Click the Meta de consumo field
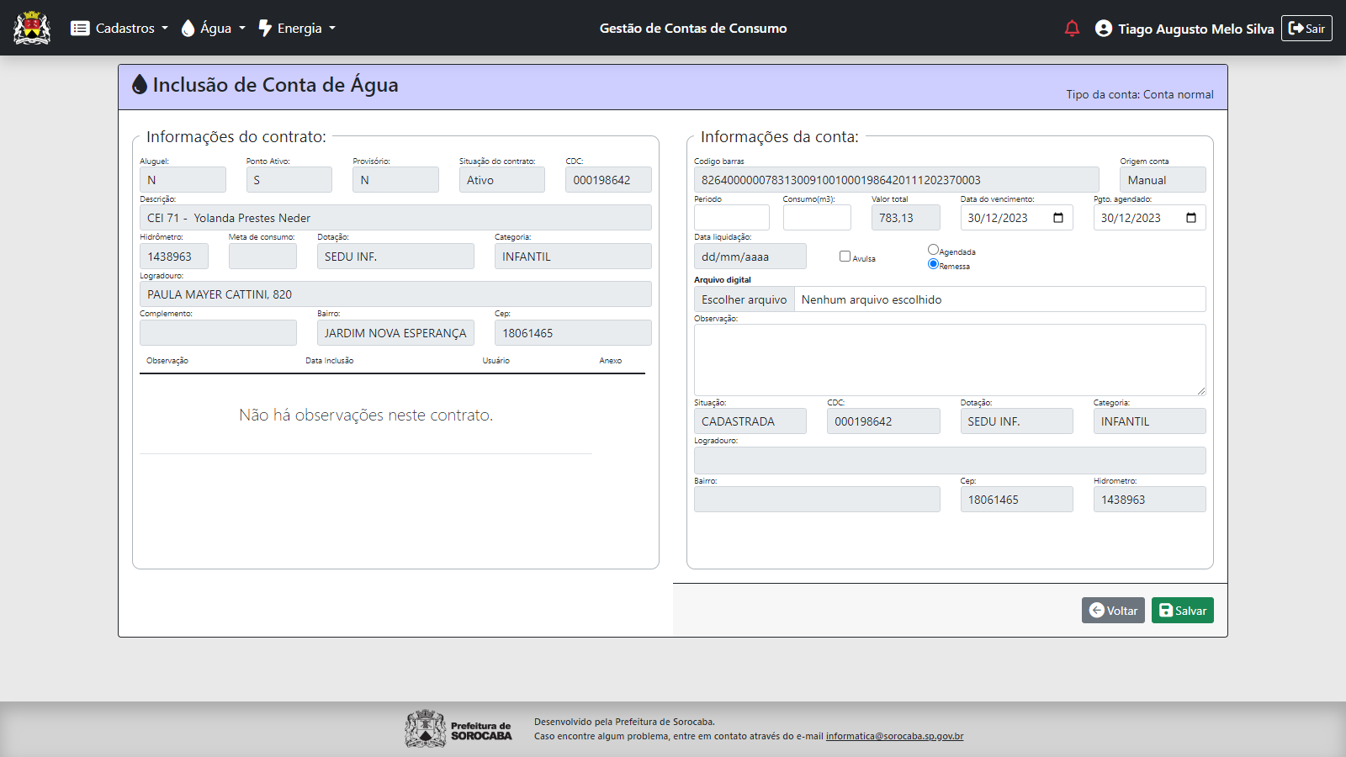This screenshot has height=757, width=1346. [x=262, y=257]
